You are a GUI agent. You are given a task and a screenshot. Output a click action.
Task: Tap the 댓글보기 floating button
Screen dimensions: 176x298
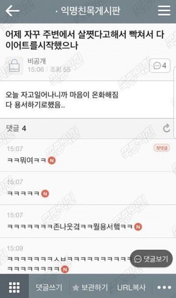click(x=151, y=259)
